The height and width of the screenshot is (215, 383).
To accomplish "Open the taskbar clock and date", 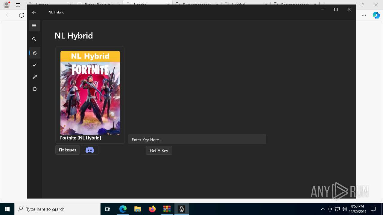I will 358,209.
